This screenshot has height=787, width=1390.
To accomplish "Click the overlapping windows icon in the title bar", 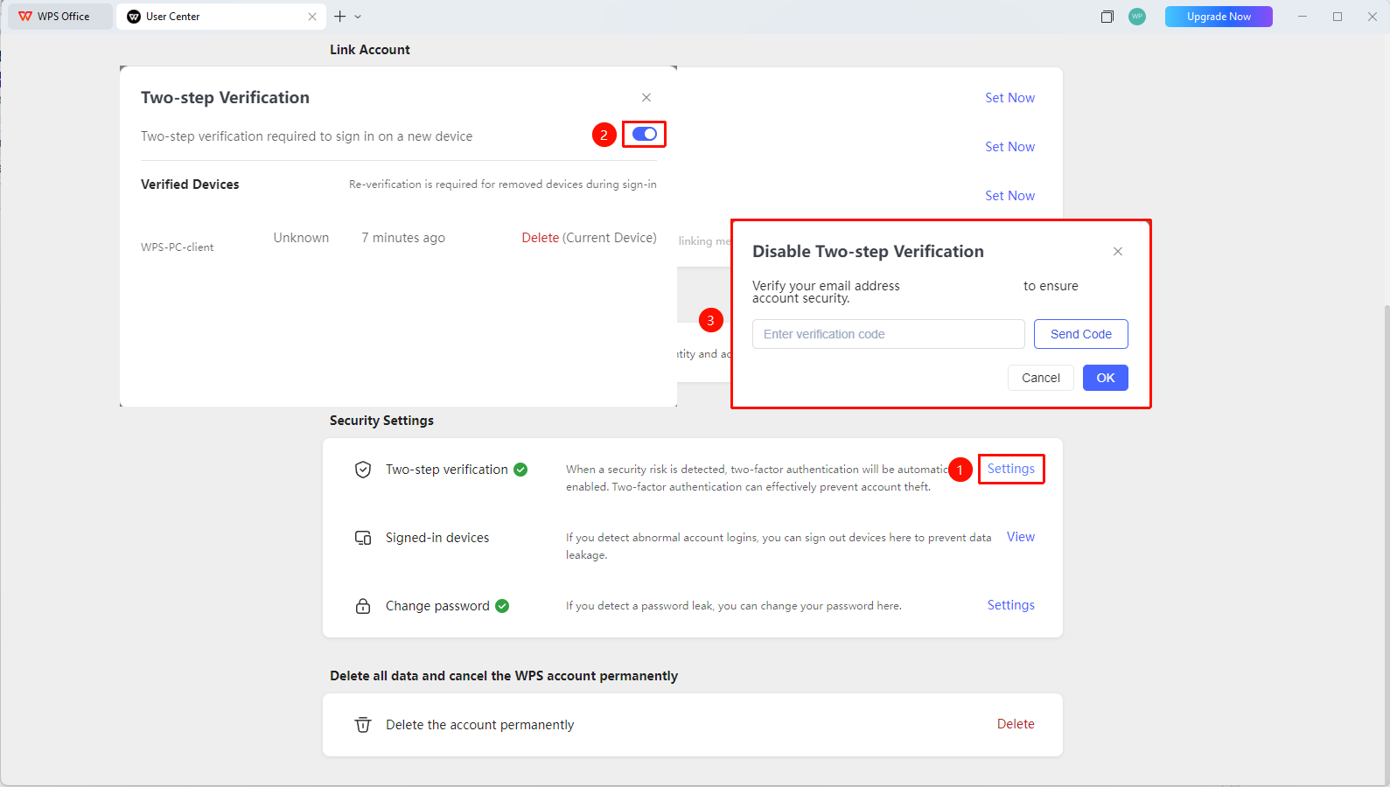I will coord(1107,17).
